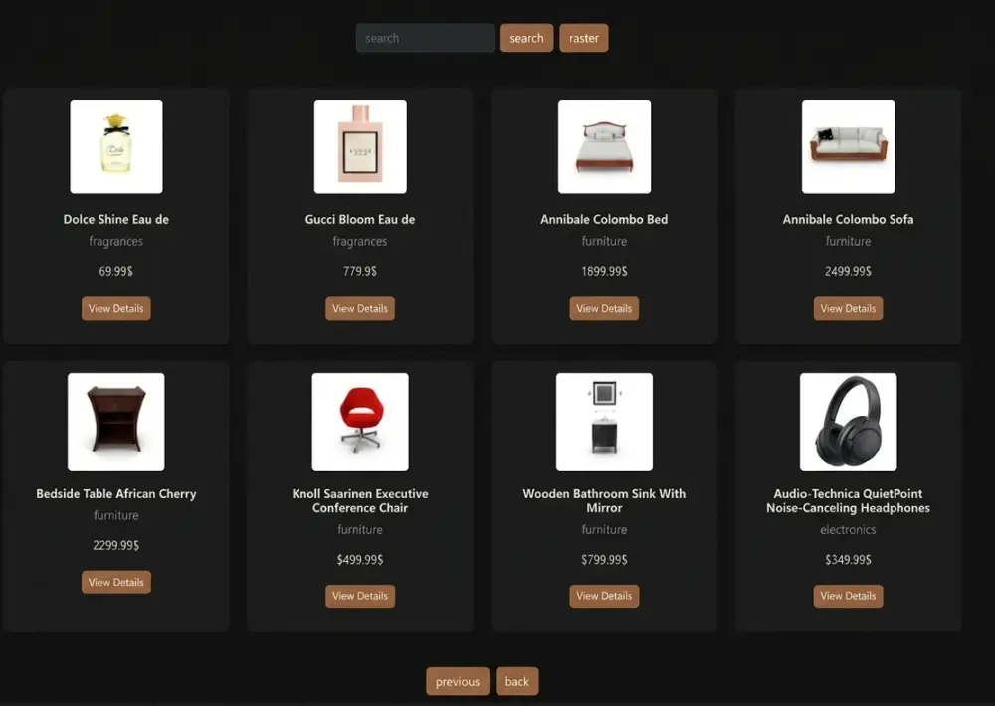
Task: Click fragrances label under Dolce Shine
Action: (x=116, y=241)
